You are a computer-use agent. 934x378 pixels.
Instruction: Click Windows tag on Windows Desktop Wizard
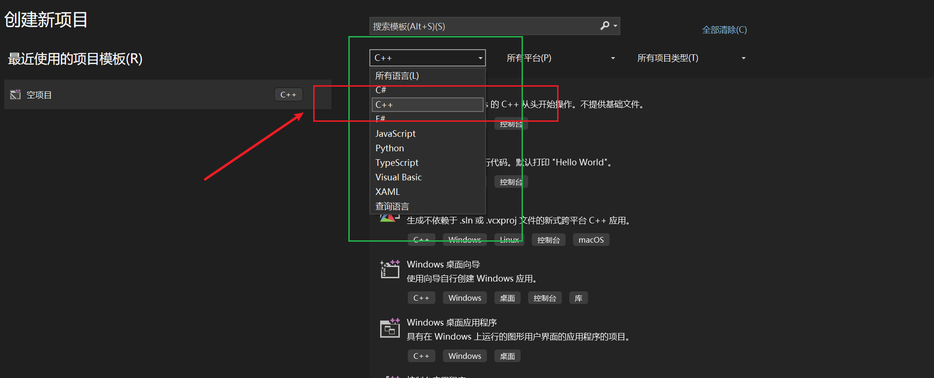click(x=465, y=298)
